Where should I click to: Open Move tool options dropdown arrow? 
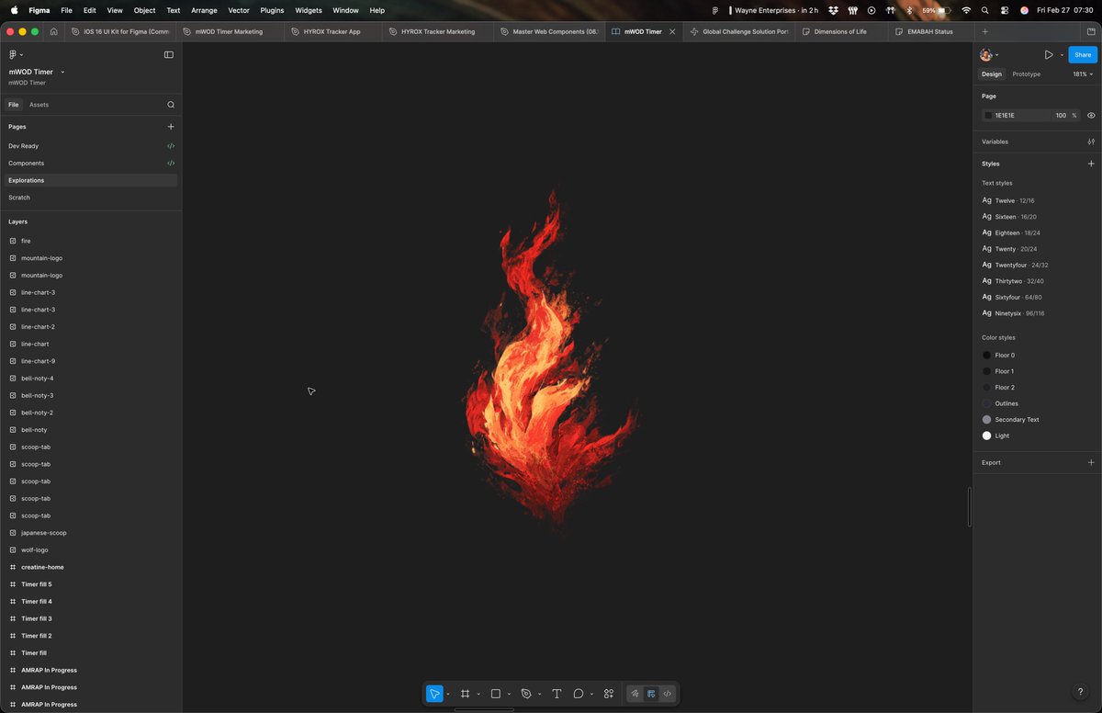(448, 695)
